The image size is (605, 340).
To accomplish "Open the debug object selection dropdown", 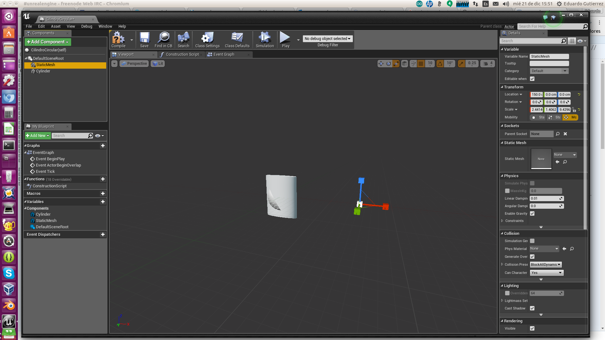I will click(327, 38).
